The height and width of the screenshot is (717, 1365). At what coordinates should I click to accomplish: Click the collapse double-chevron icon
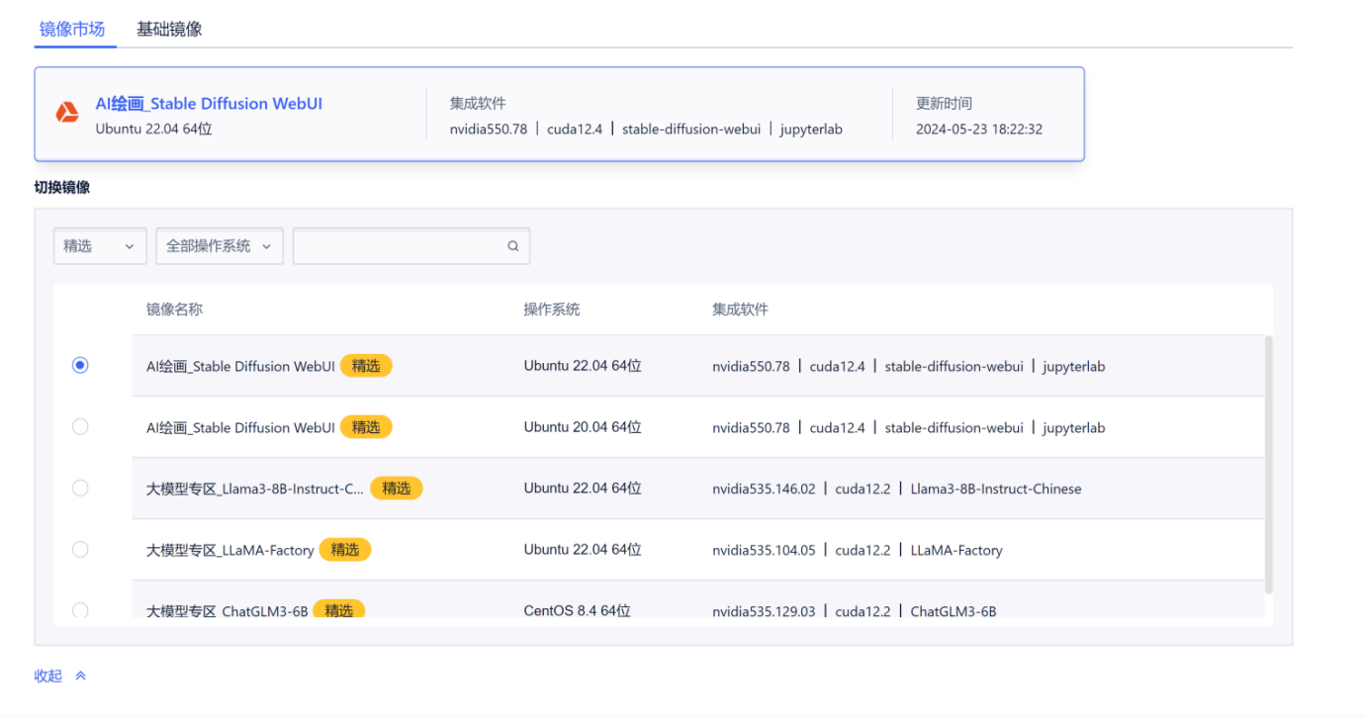[81, 676]
